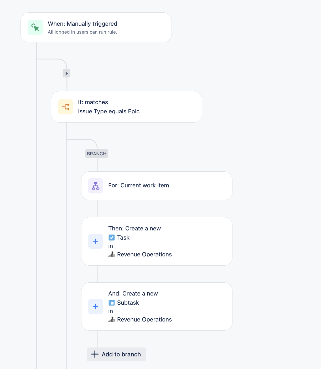Open the Issue Type equals Epic condition
The height and width of the screenshot is (369, 321).
coord(126,107)
